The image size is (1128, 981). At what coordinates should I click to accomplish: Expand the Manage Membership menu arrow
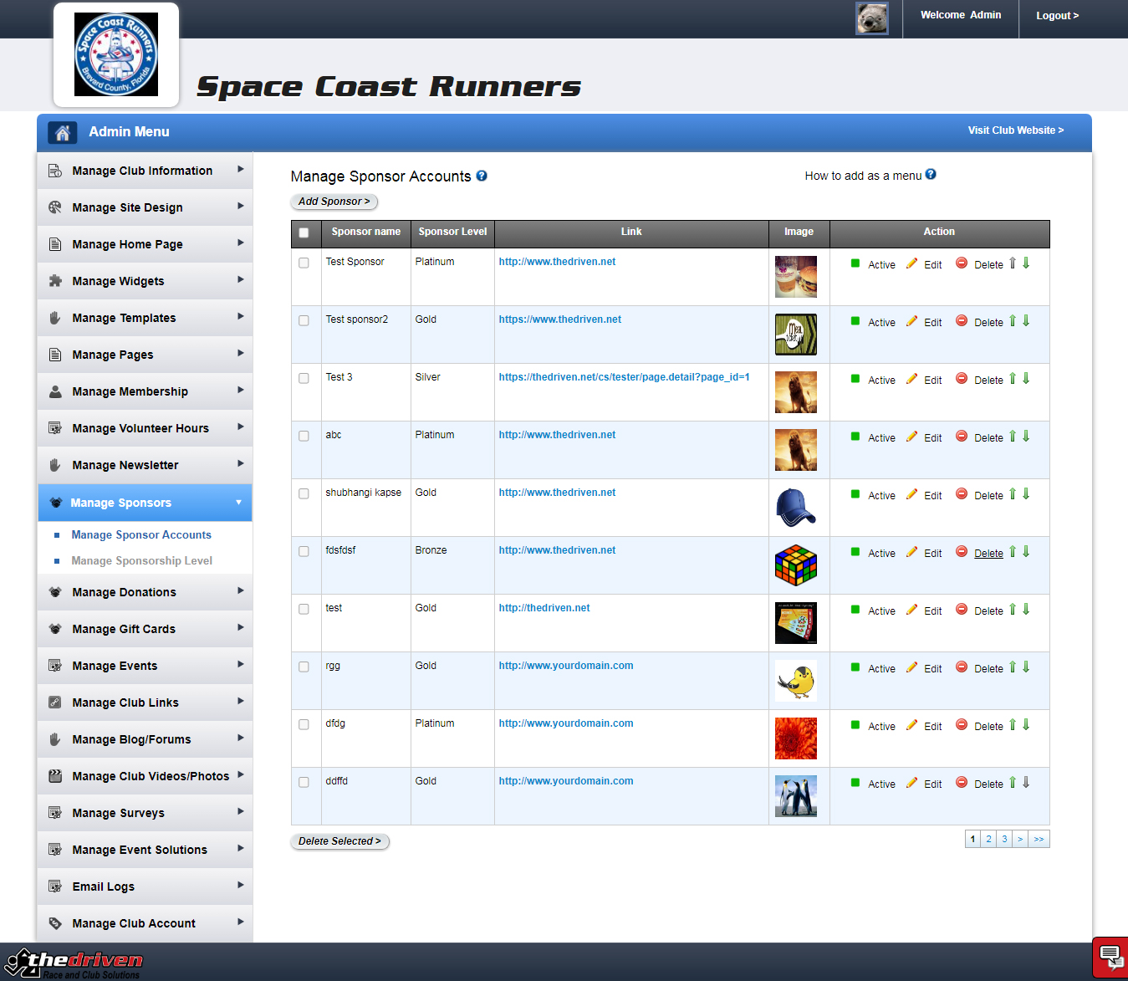[240, 391]
